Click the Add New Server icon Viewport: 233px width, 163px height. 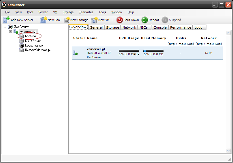pyautogui.click(x=6, y=20)
